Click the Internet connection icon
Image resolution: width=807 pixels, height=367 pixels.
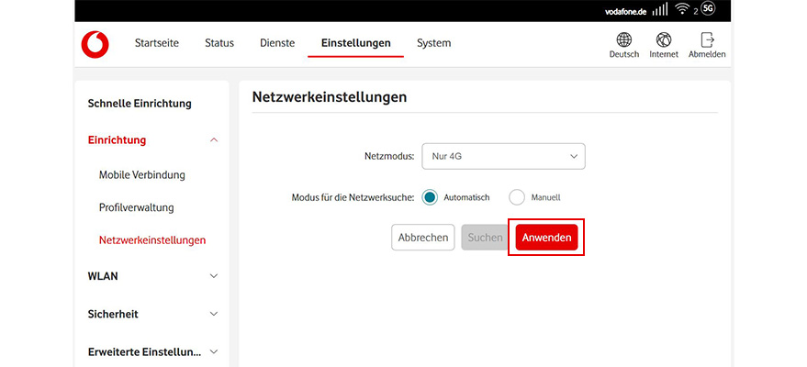[664, 40]
